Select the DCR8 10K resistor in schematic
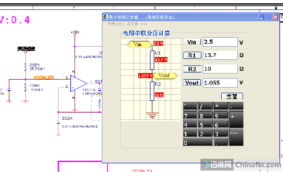Image resolution: width=283 pixels, height=172 pixels. [25, 88]
